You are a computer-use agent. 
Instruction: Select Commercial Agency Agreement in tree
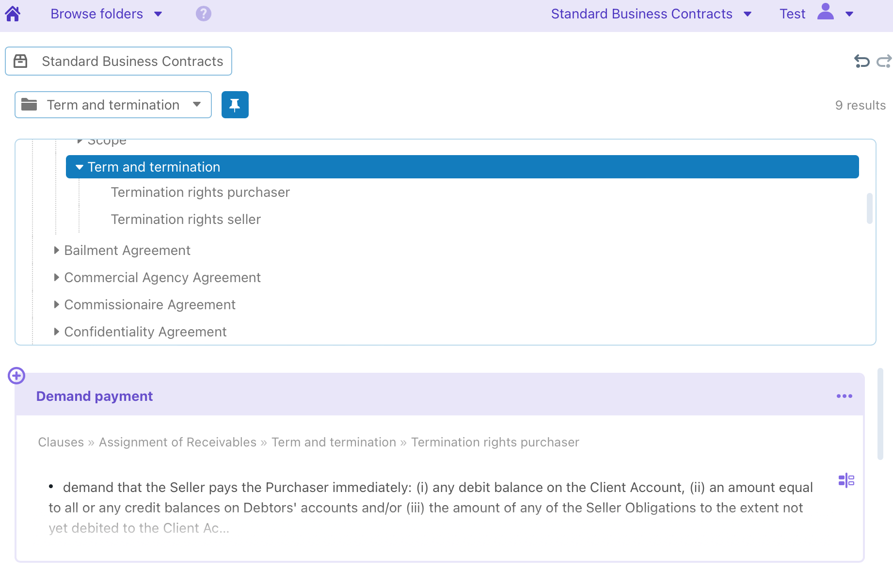(162, 278)
